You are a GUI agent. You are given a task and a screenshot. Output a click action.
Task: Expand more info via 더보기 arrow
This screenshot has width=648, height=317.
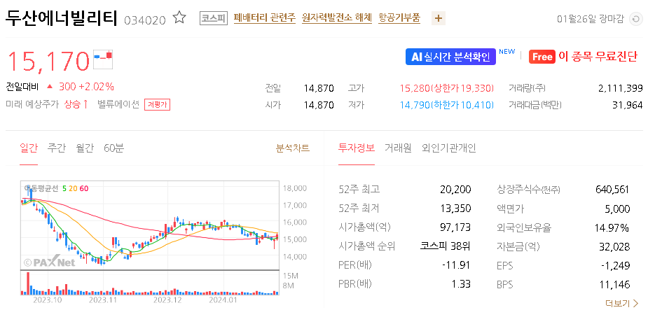622,304
